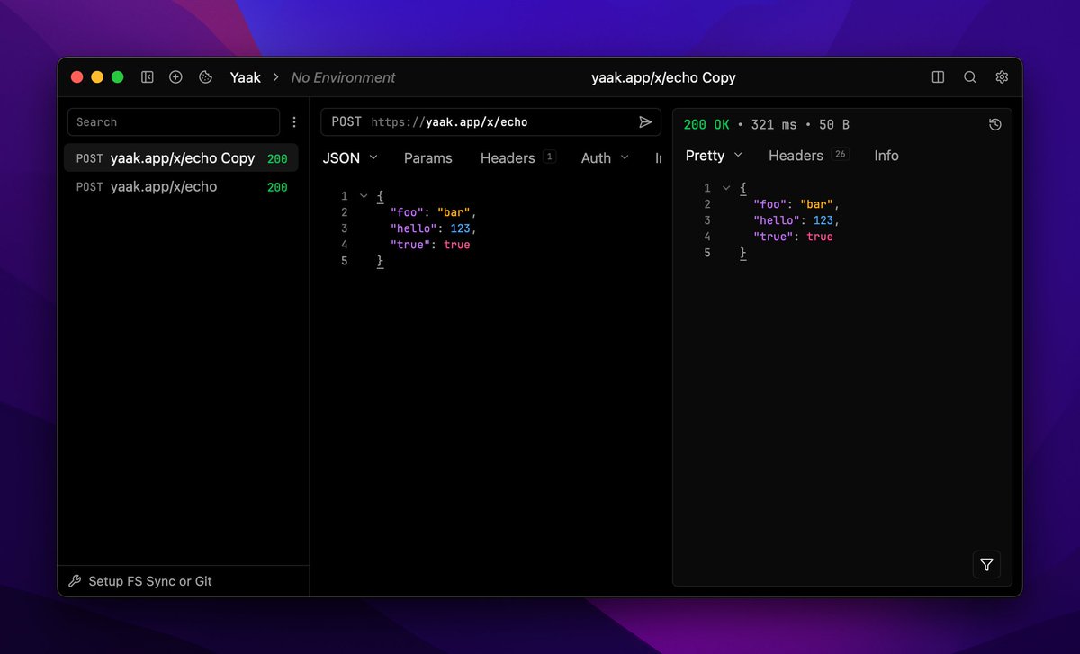Toggle the split layout icon in title bar
This screenshot has width=1080, height=654.
(938, 77)
